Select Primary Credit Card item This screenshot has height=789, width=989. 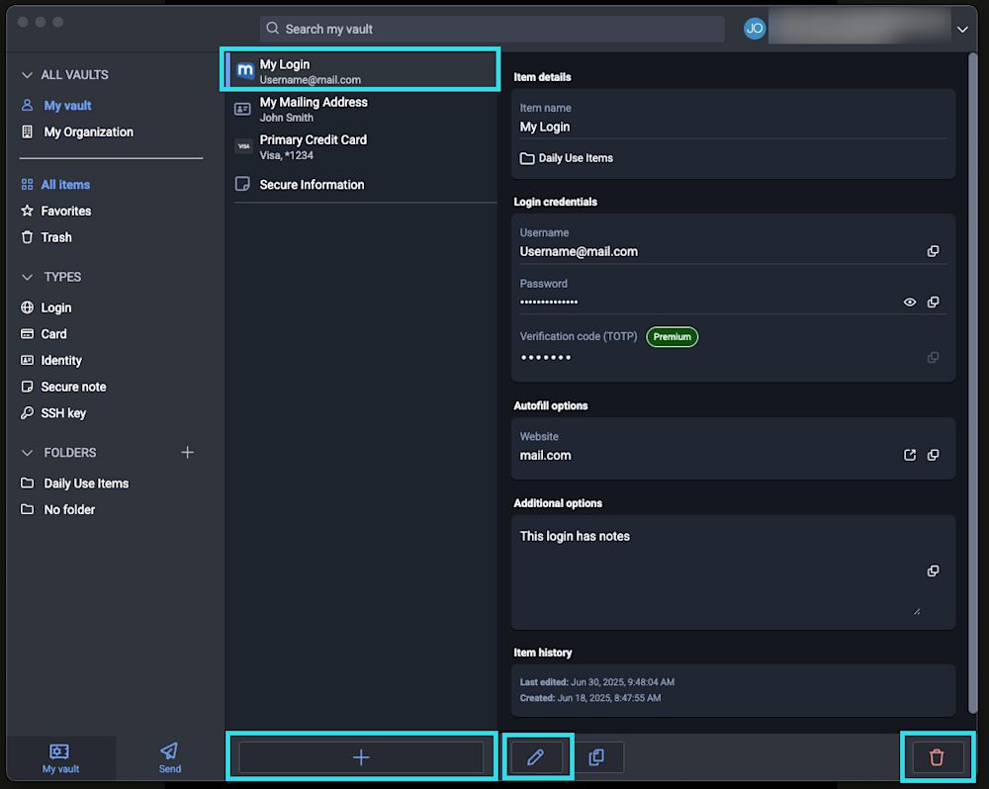[361, 147]
